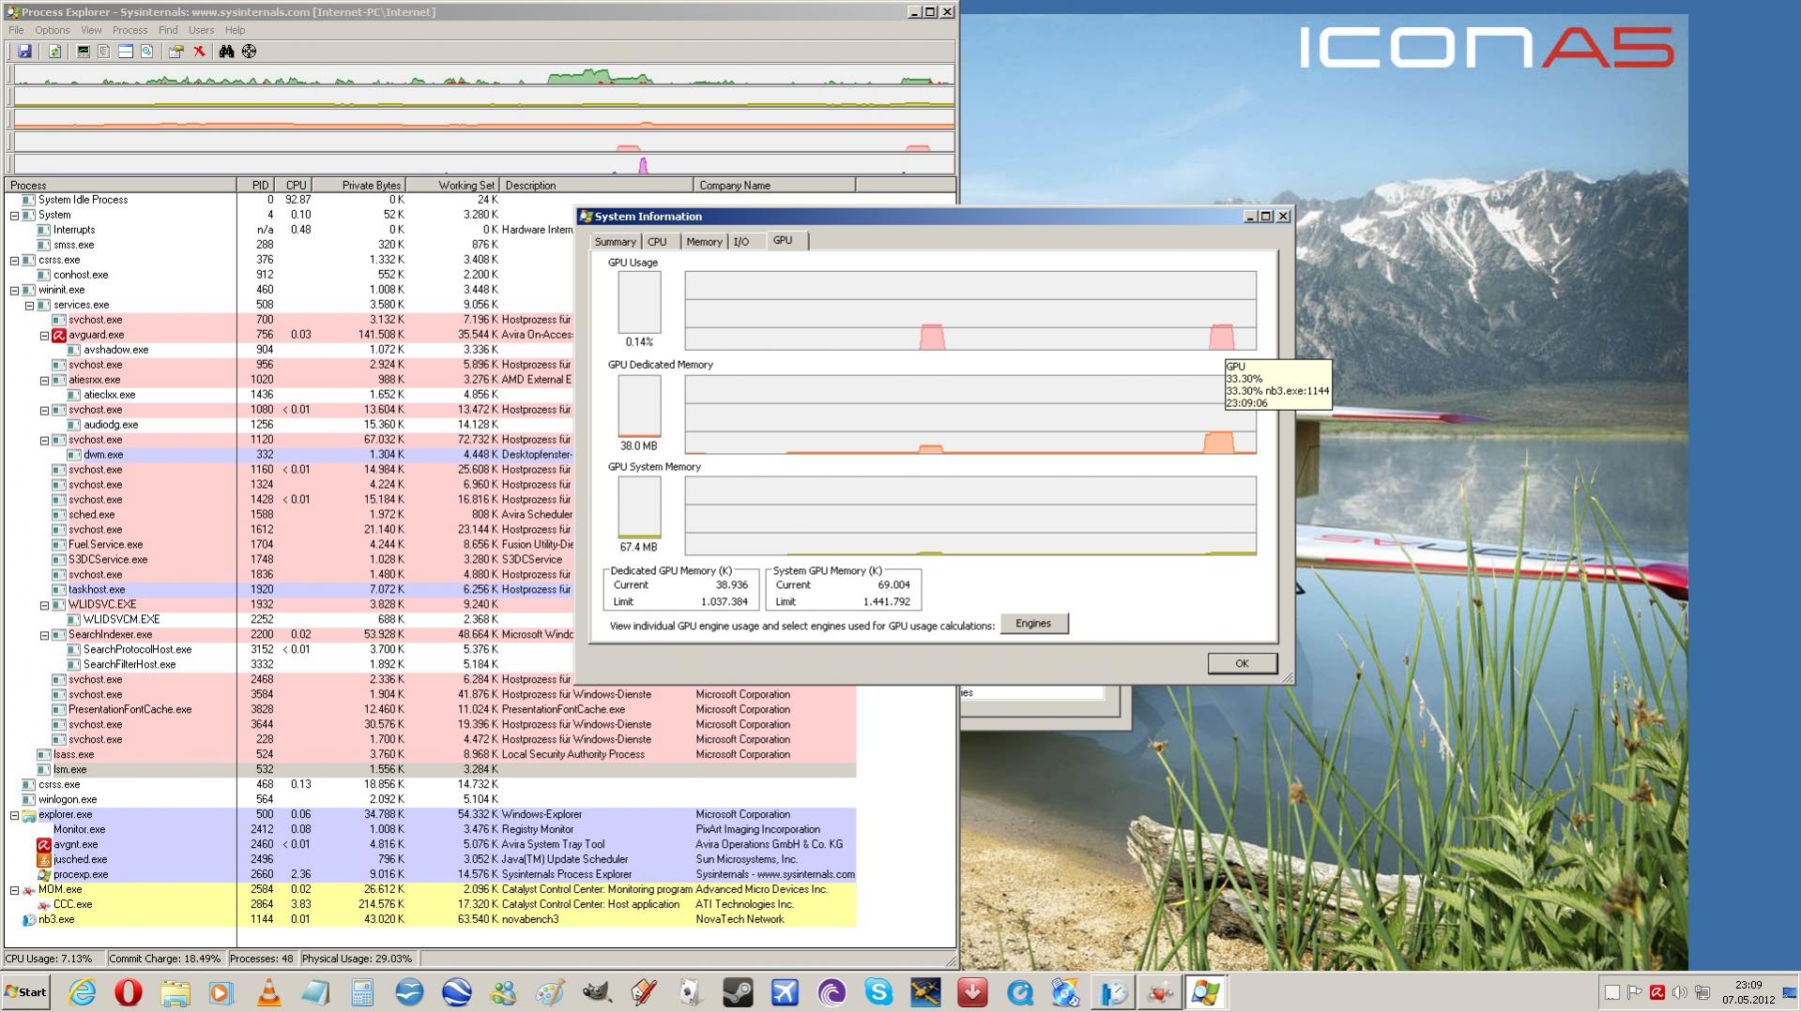Screen dimensions: 1801x1012
Task: Select the lsass.exe process row
Action: pyautogui.click(x=430, y=755)
